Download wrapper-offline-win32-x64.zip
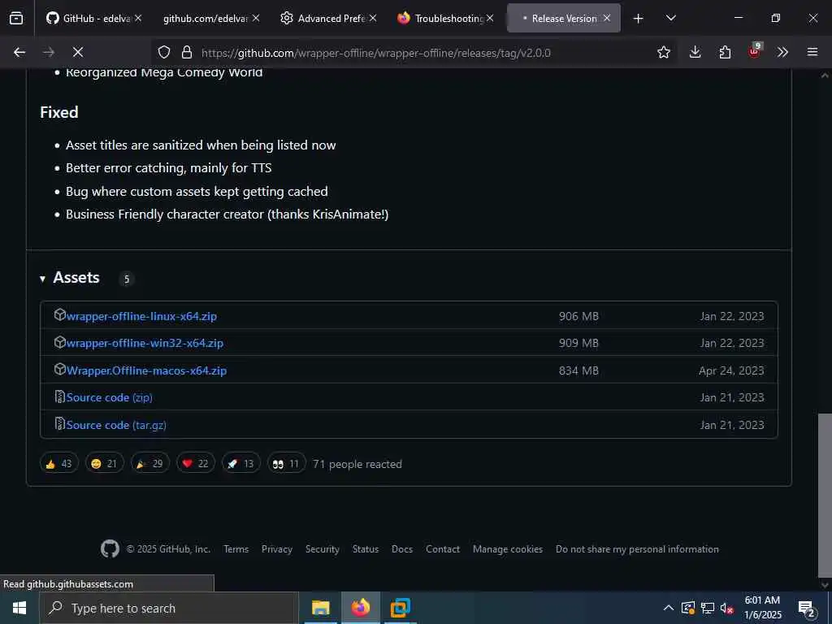 tap(145, 344)
